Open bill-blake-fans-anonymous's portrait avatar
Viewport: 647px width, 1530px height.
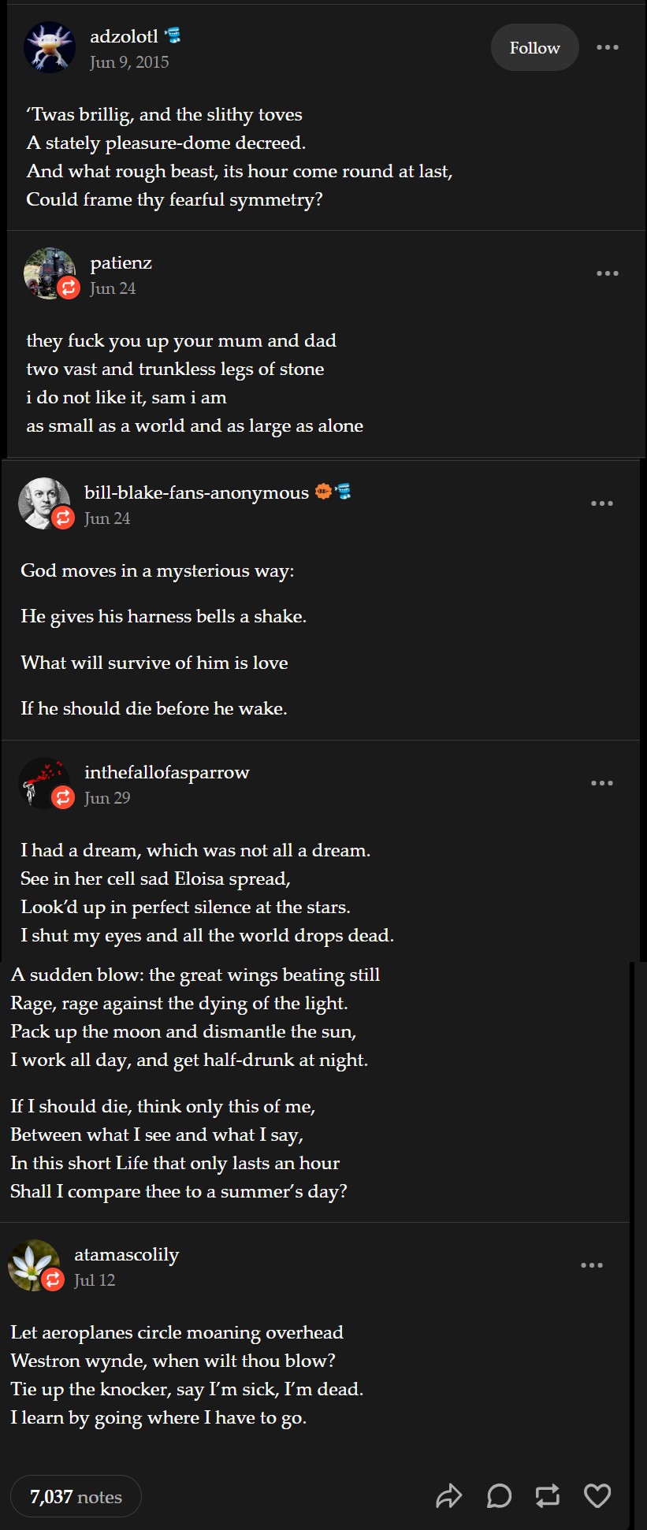43,503
